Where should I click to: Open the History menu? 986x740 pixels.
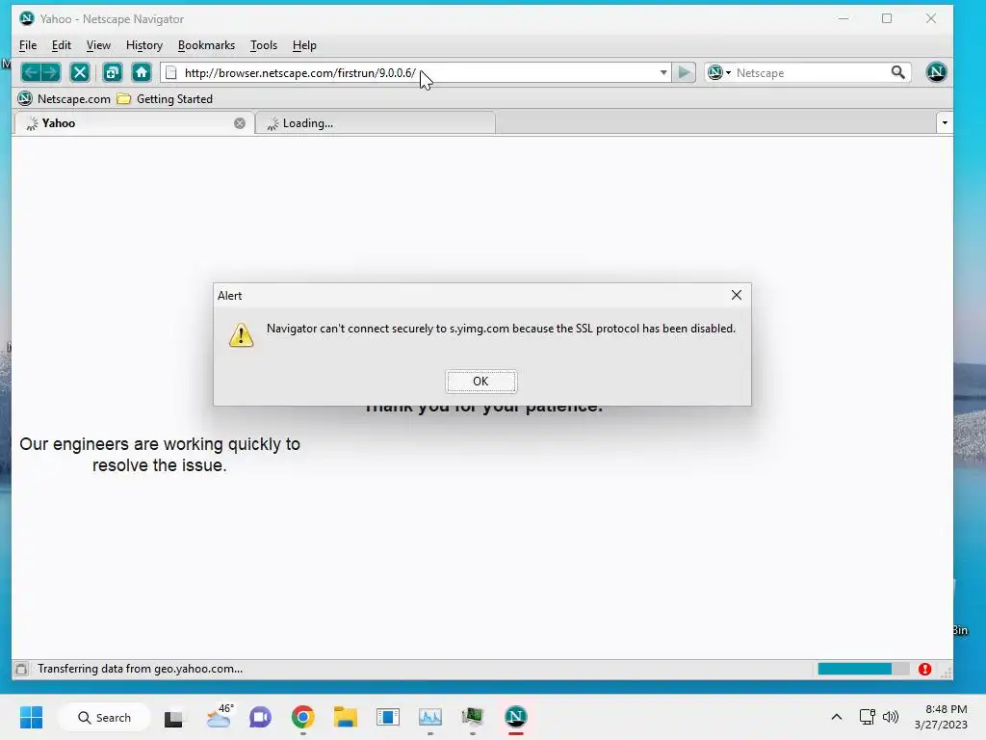pos(144,45)
